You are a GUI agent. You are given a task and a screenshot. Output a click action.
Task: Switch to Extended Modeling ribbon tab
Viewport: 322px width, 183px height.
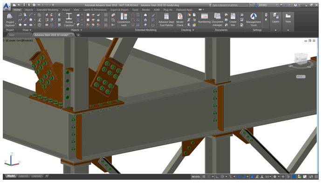point(48,10)
